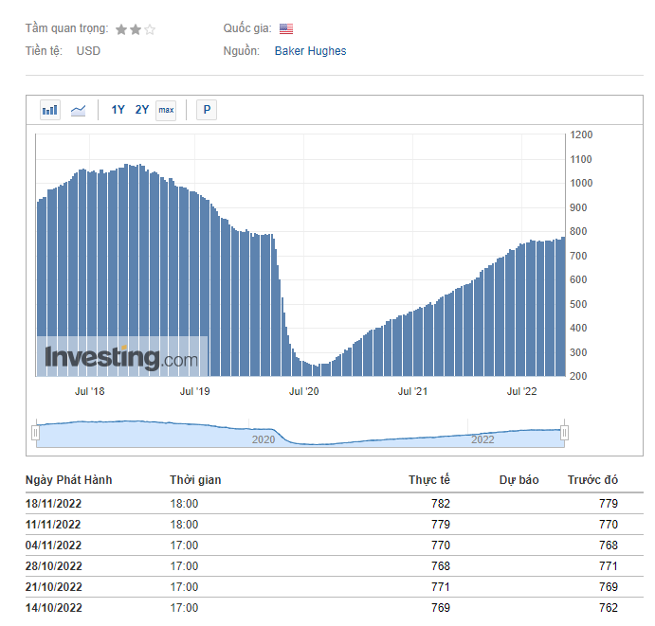Select the 21/10/2022 release date row
Image resolution: width=655 pixels, height=626 pixels.
pos(335,587)
